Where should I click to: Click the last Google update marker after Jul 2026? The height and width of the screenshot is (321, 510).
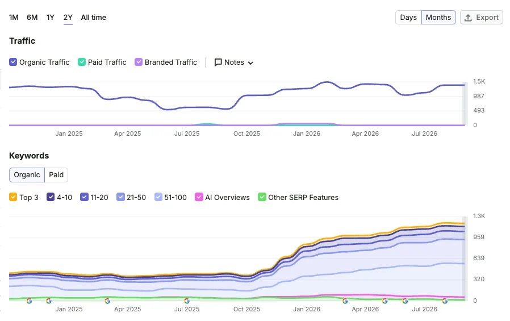445,301
